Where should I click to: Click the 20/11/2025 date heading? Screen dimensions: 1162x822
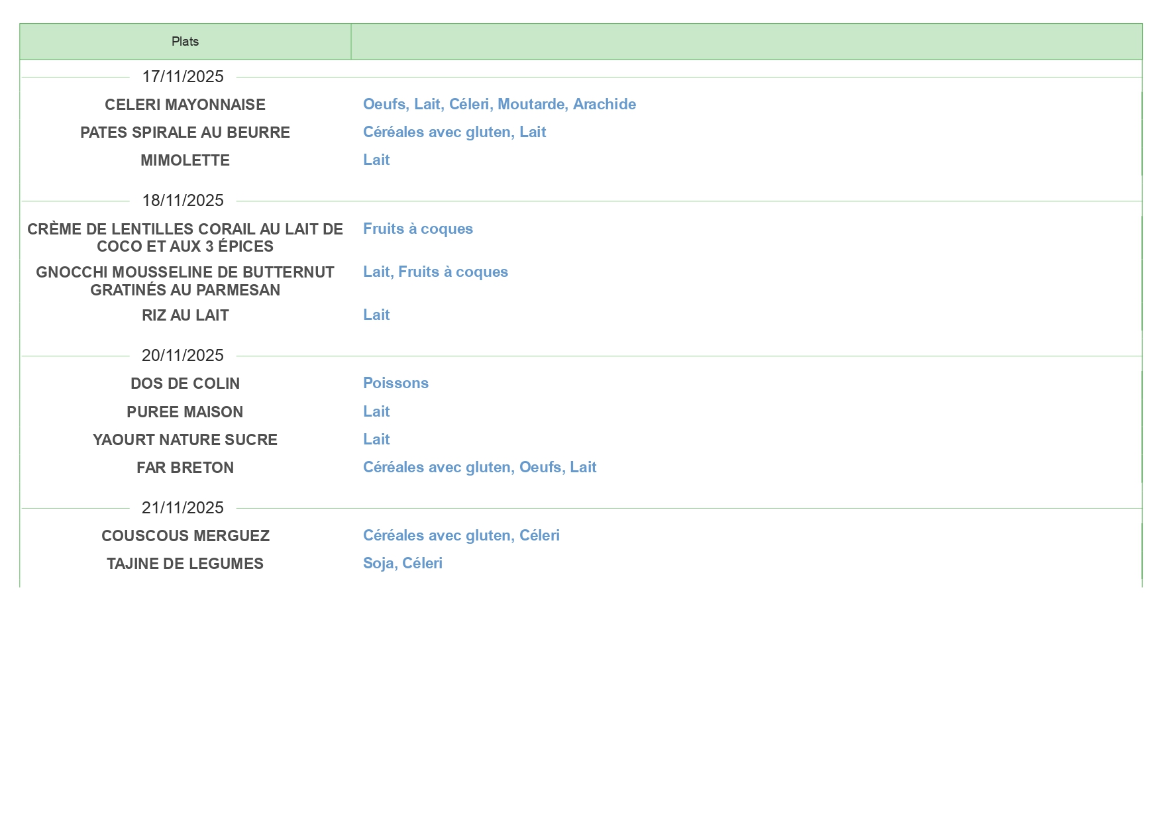coord(183,356)
